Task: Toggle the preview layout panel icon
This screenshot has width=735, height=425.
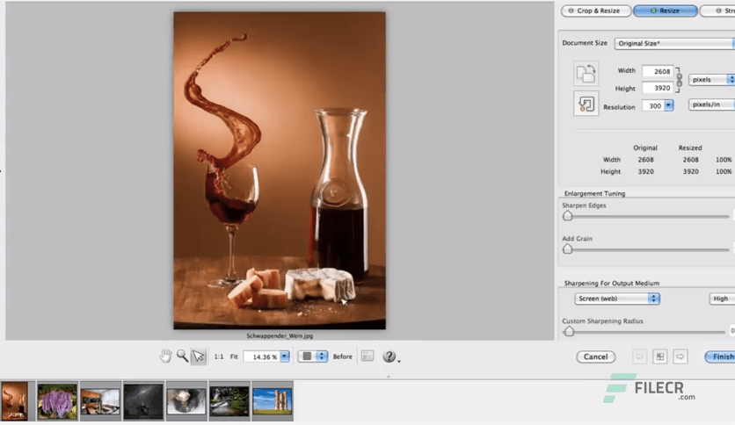Action: (x=367, y=357)
